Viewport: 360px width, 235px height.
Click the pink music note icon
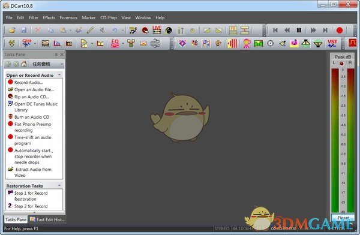(x=294, y=43)
